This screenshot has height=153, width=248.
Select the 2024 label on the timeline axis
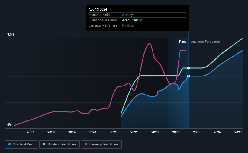[176, 132]
